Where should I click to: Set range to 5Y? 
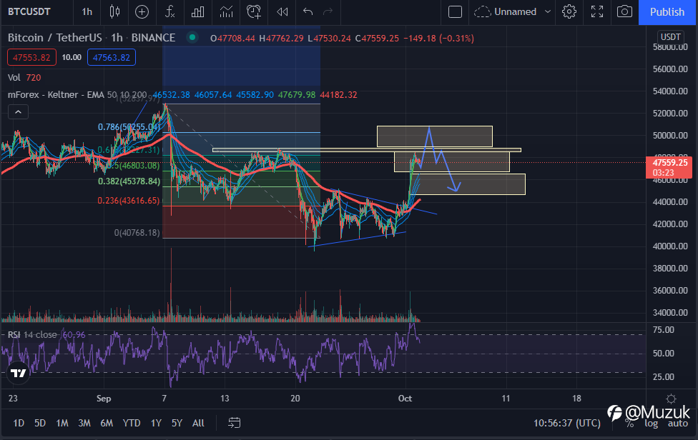coord(177,423)
